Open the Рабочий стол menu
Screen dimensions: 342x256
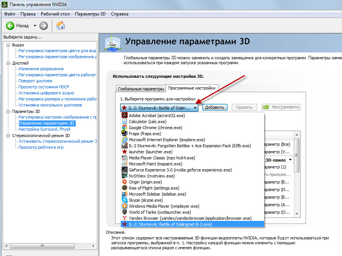click(55, 14)
